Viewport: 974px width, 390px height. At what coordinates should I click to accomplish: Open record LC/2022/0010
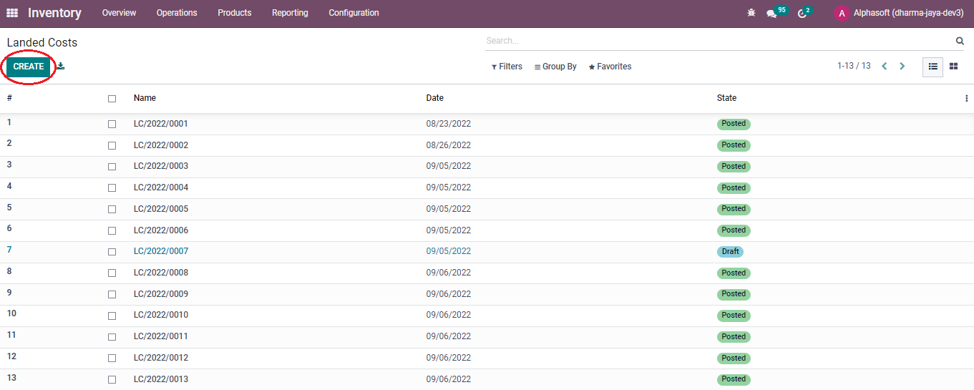coord(160,316)
